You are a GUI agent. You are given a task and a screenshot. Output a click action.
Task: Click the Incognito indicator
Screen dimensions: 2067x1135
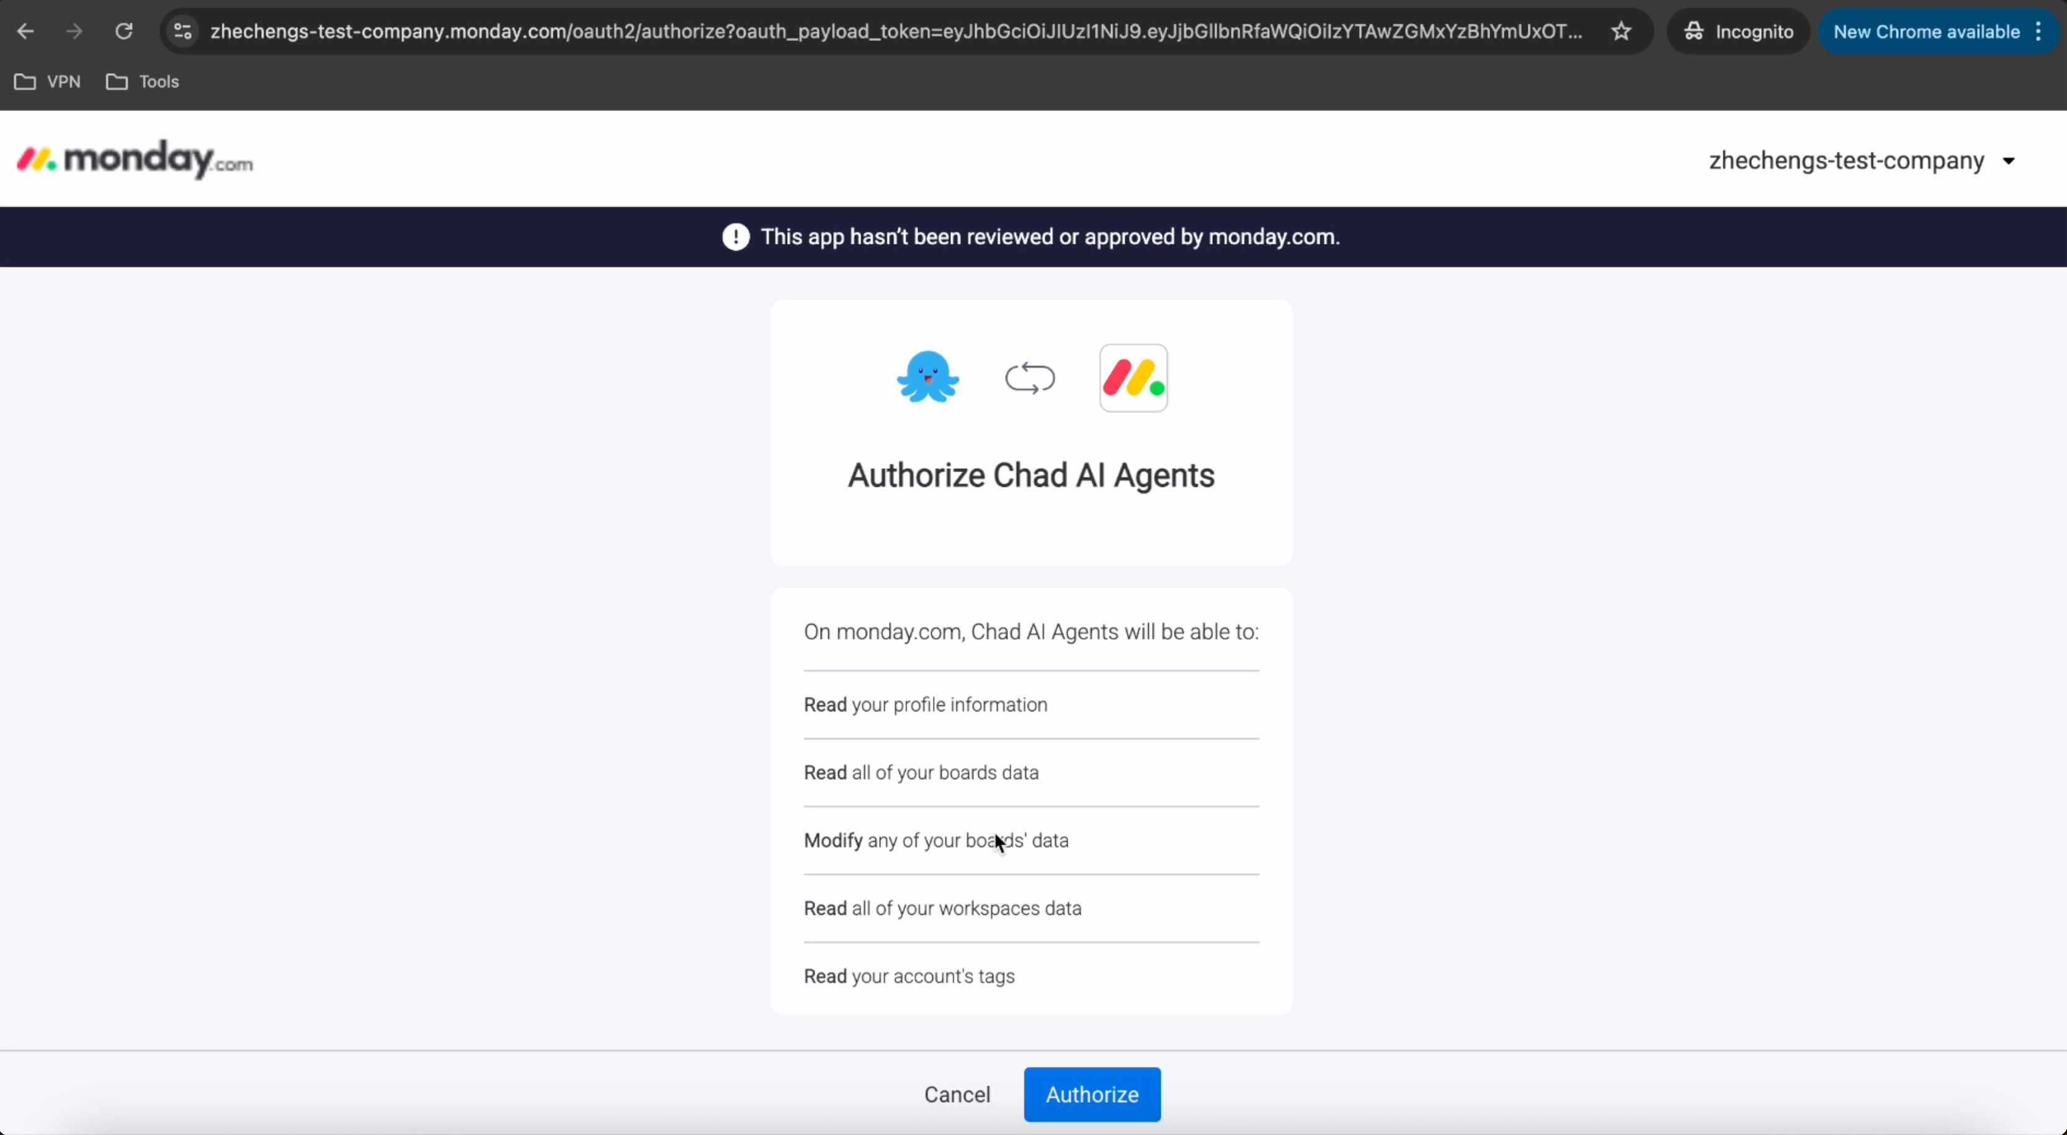[x=1738, y=31]
